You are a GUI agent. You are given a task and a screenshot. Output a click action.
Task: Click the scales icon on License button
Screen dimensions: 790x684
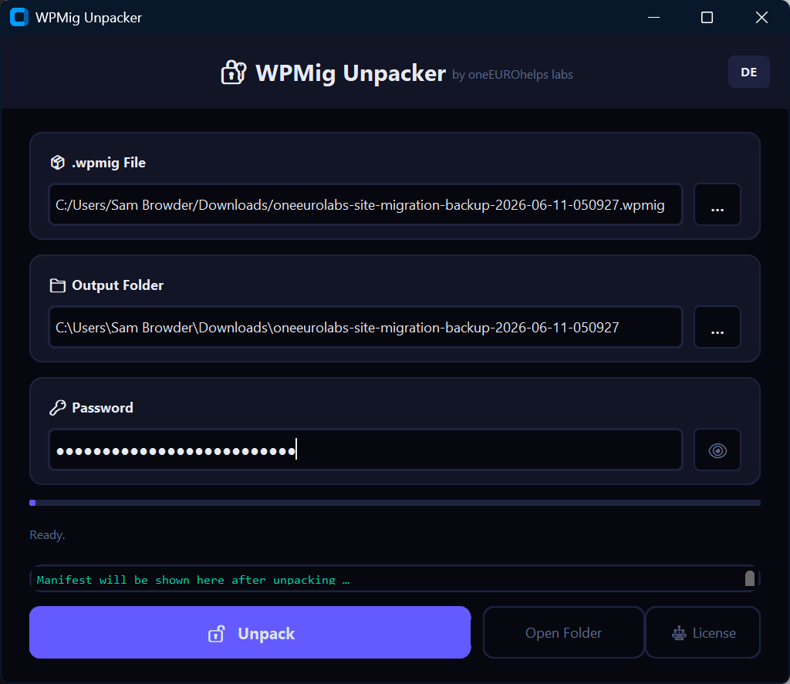coord(679,633)
